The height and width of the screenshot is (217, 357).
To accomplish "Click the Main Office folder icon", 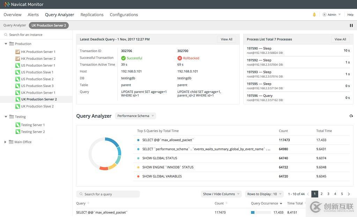I will pos(11,142).
